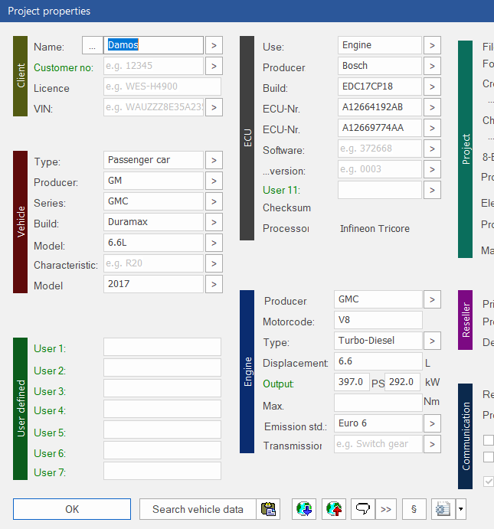The width and height of the screenshot is (494, 529).
Task: Open the arrow list for Transmission
Action: [x=432, y=444]
